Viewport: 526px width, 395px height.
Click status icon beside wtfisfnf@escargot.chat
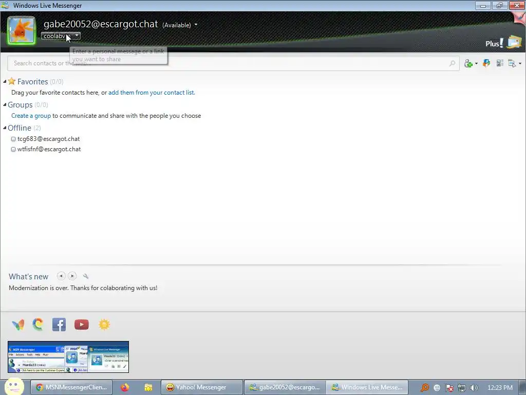tap(13, 149)
